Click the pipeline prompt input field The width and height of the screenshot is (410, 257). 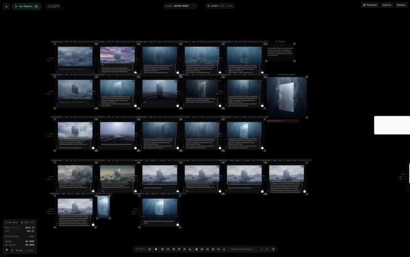[243, 249]
